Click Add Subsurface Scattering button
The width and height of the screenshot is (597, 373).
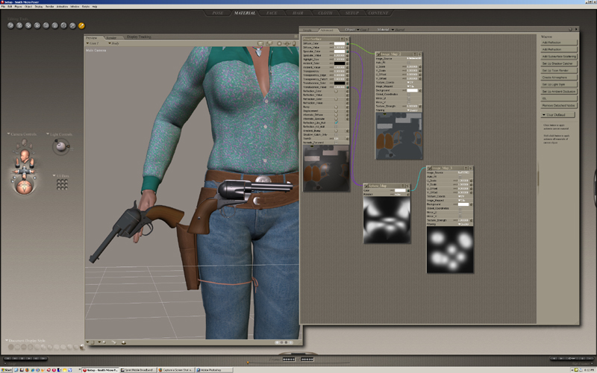[x=558, y=57]
